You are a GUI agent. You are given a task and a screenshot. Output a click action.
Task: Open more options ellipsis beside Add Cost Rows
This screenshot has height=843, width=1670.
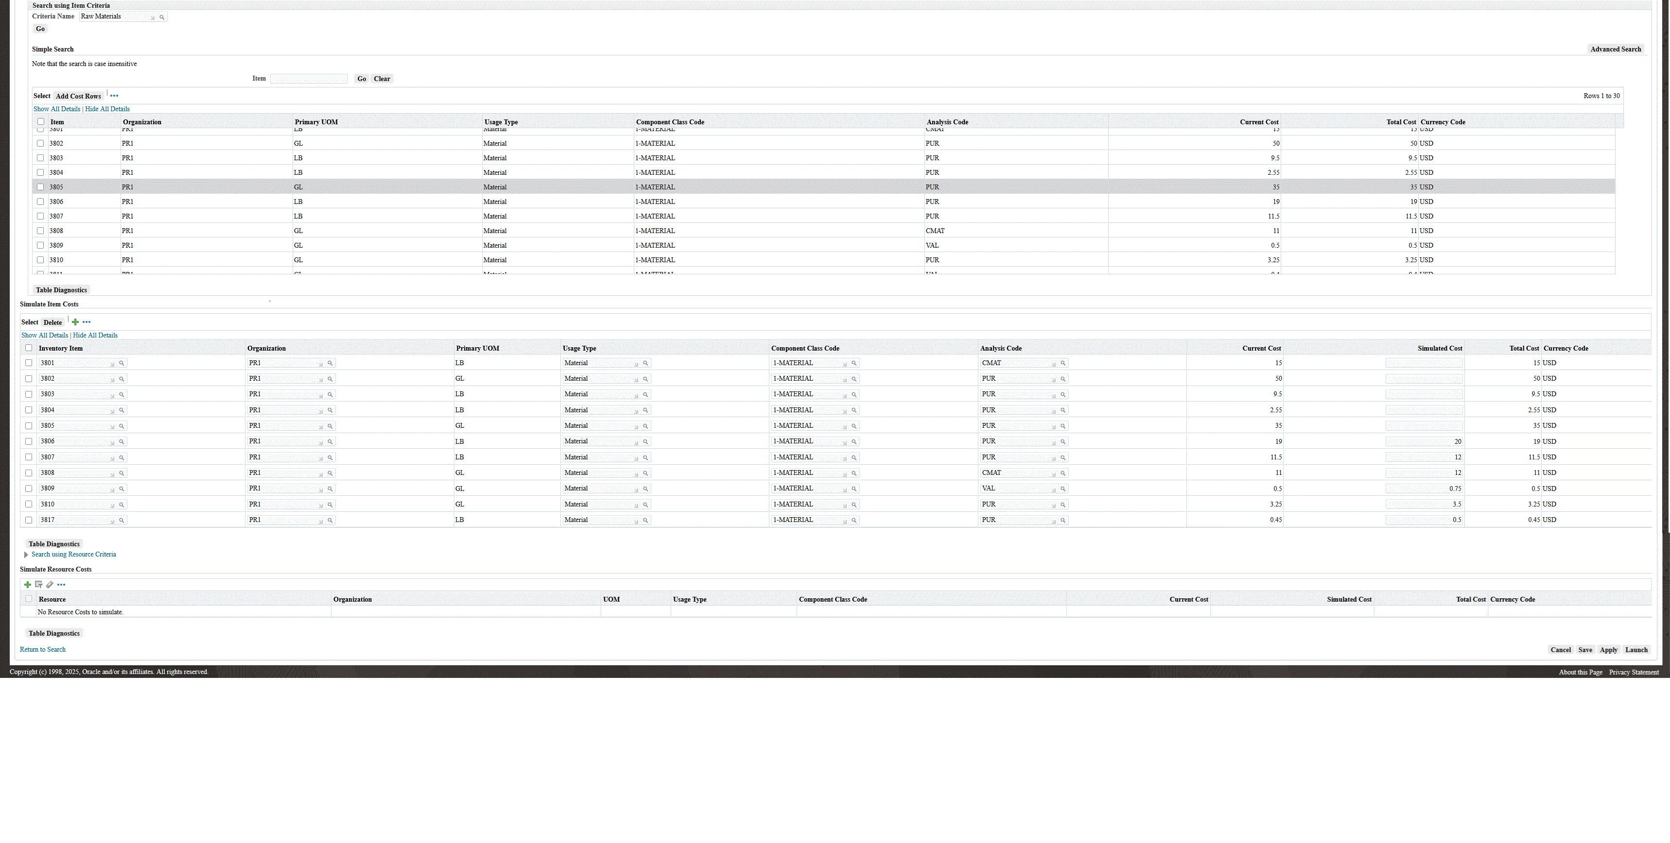114,96
